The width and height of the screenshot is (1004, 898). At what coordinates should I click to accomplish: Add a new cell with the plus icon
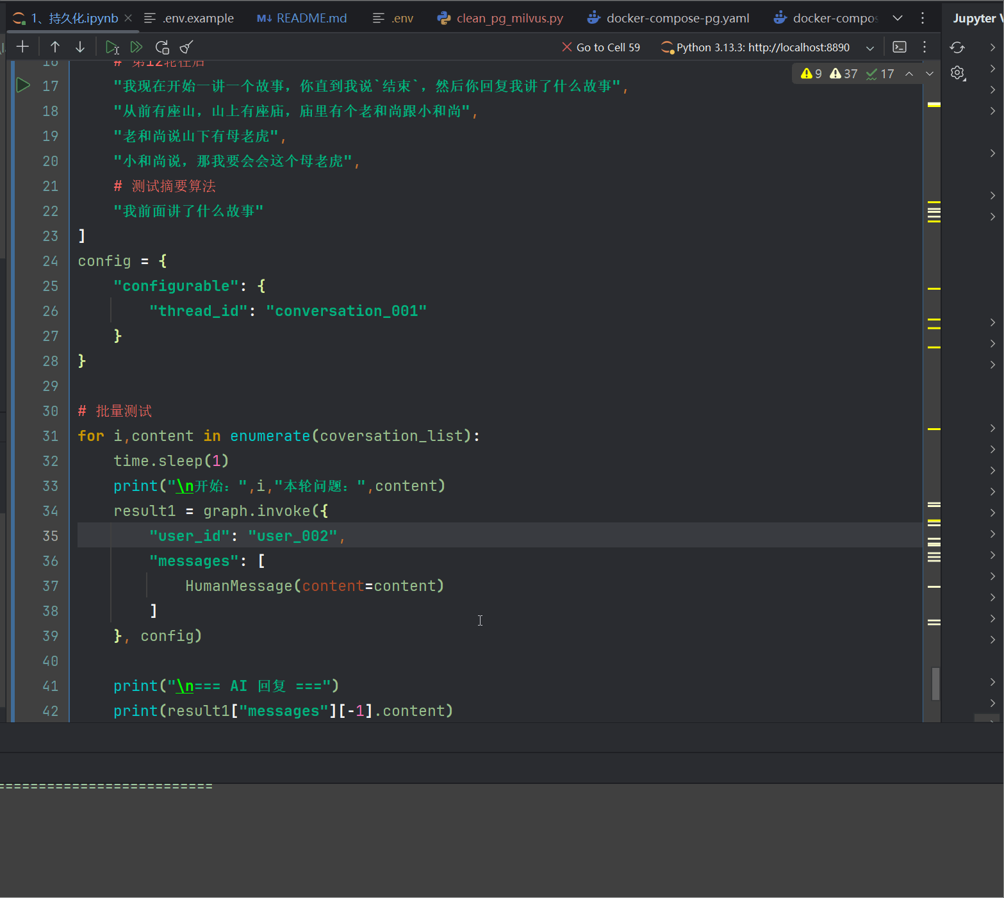pos(22,47)
